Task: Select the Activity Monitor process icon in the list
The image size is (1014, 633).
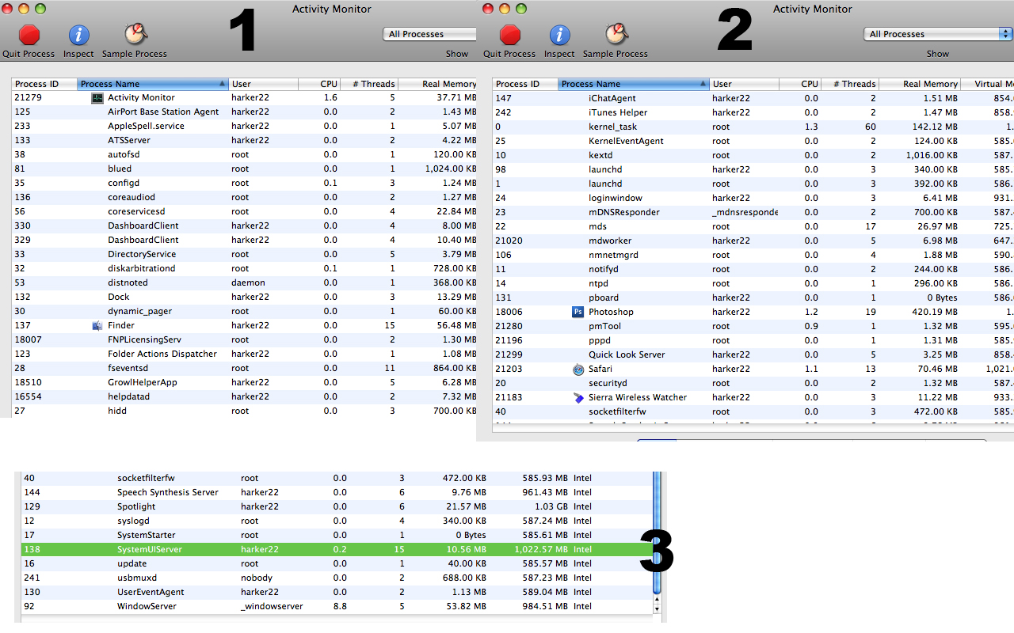Action: pos(97,98)
